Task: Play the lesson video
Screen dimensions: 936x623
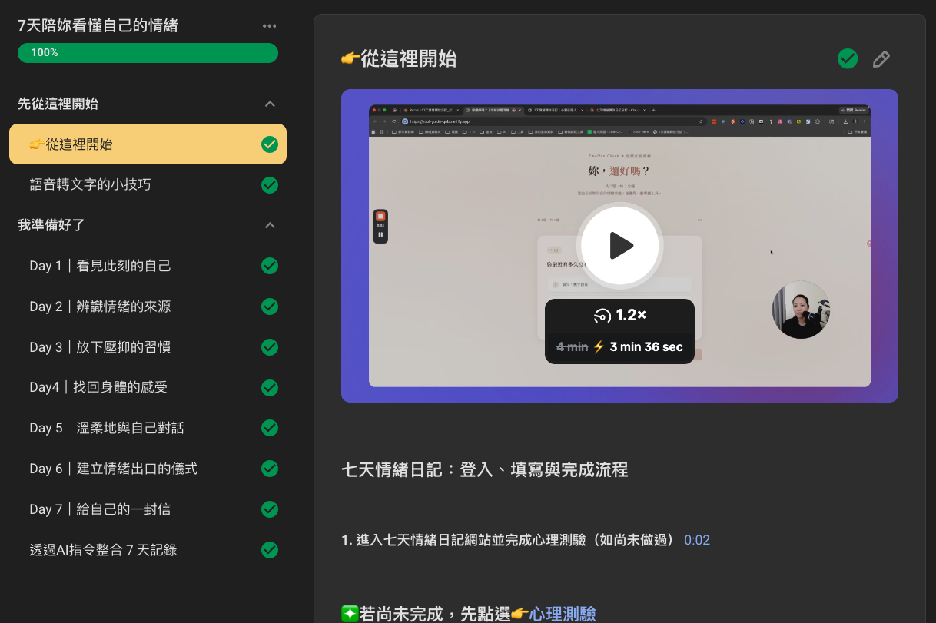Action: 619,246
